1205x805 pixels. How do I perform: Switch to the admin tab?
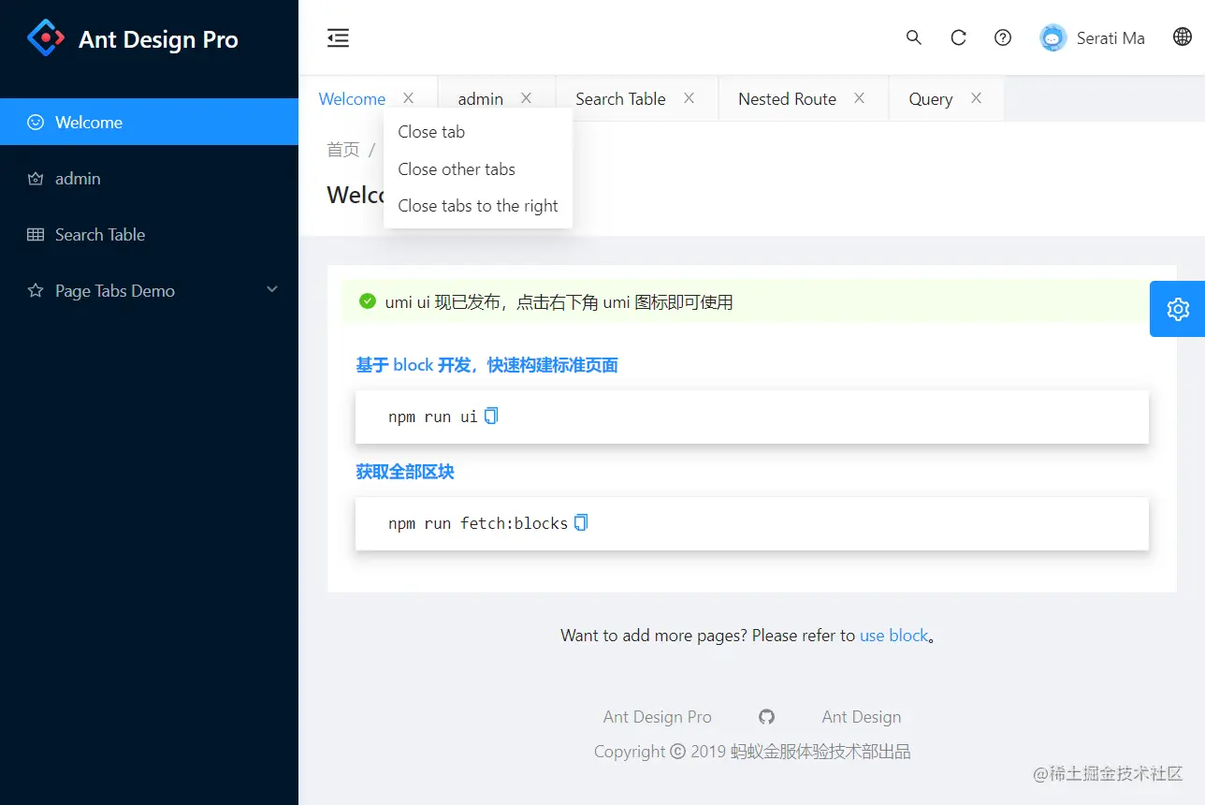480,99
